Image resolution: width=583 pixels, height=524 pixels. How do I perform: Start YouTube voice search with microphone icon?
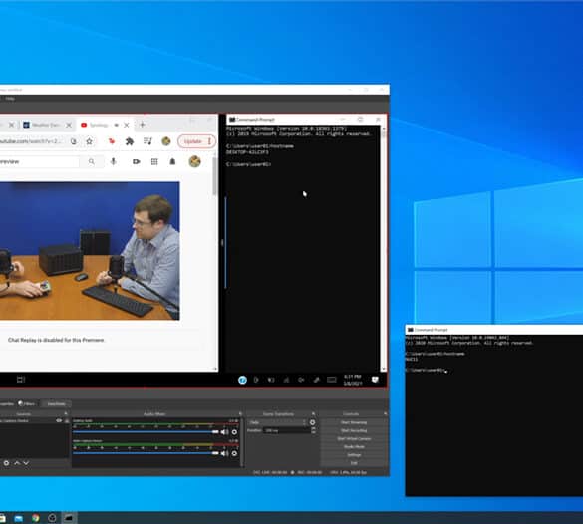point(113,161)
